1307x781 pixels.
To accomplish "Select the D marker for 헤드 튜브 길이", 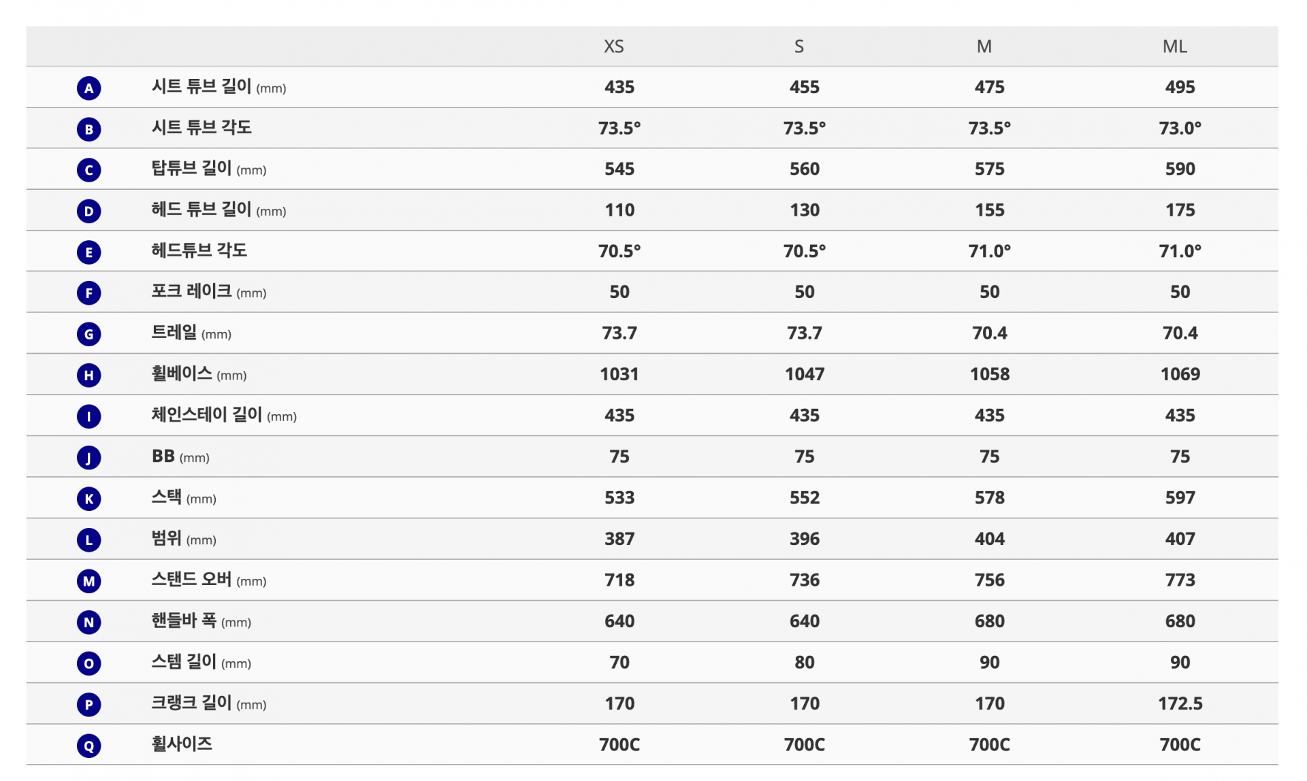I will coord(88,211).
